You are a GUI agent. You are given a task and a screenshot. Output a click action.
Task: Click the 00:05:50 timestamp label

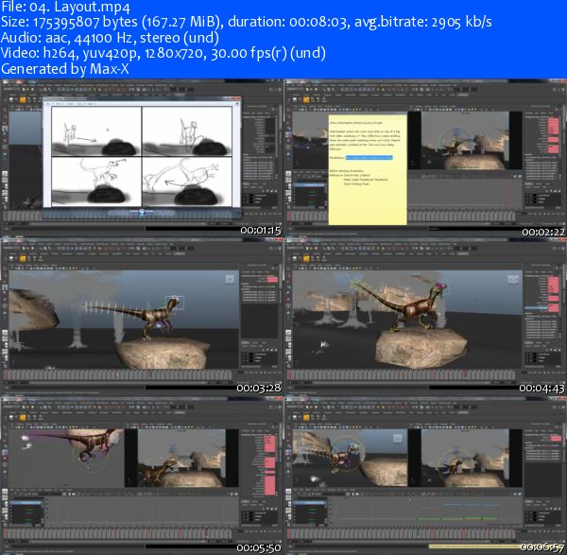coord(259,547)
